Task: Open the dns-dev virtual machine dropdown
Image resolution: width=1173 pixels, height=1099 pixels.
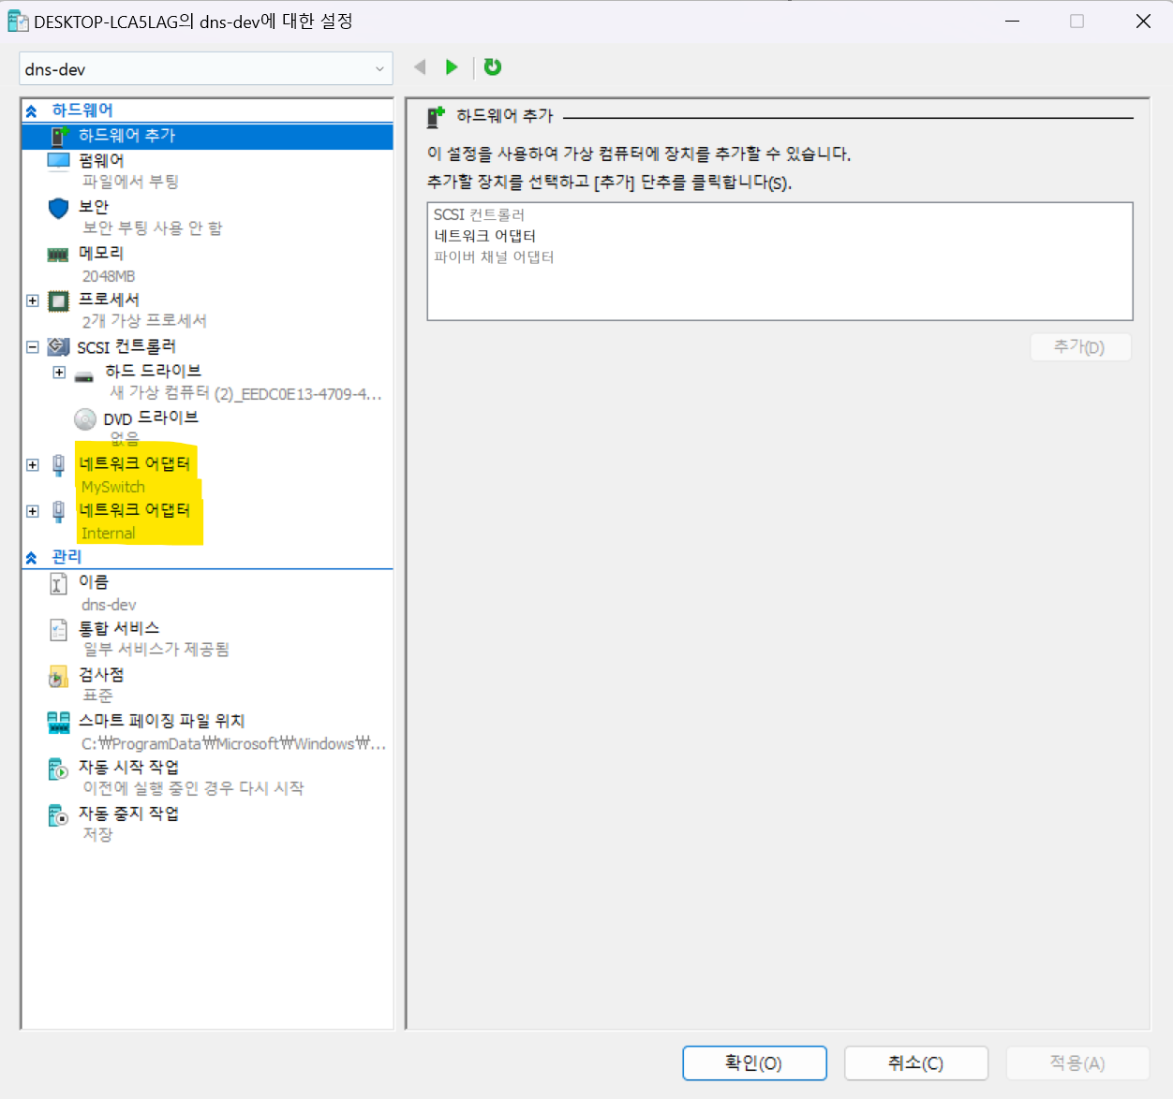Action: pyautogui.click(x=205, y=69)
